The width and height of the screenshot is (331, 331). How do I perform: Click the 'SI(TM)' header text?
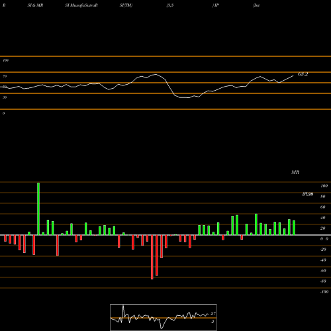[126, 5]
